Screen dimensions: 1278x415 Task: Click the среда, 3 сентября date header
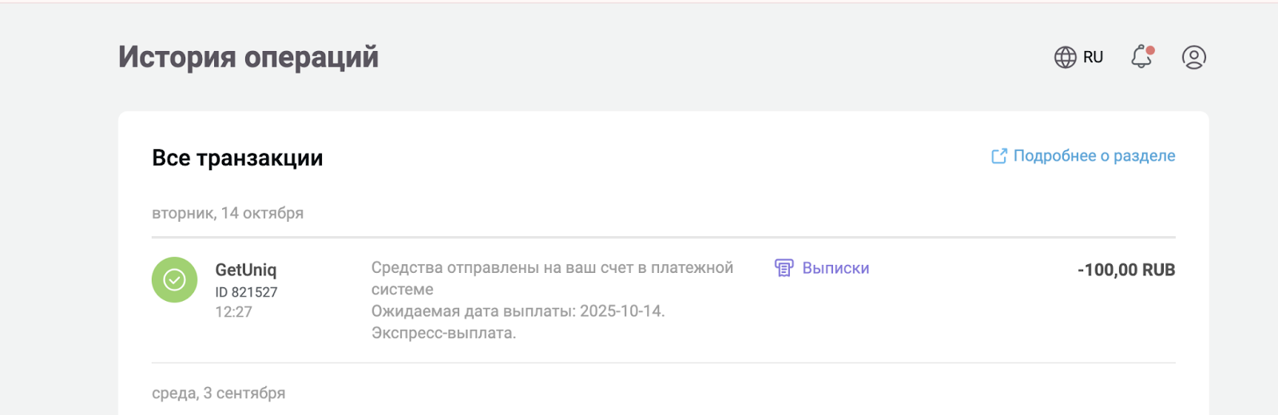pyautogui.click(x=218, y=393)
